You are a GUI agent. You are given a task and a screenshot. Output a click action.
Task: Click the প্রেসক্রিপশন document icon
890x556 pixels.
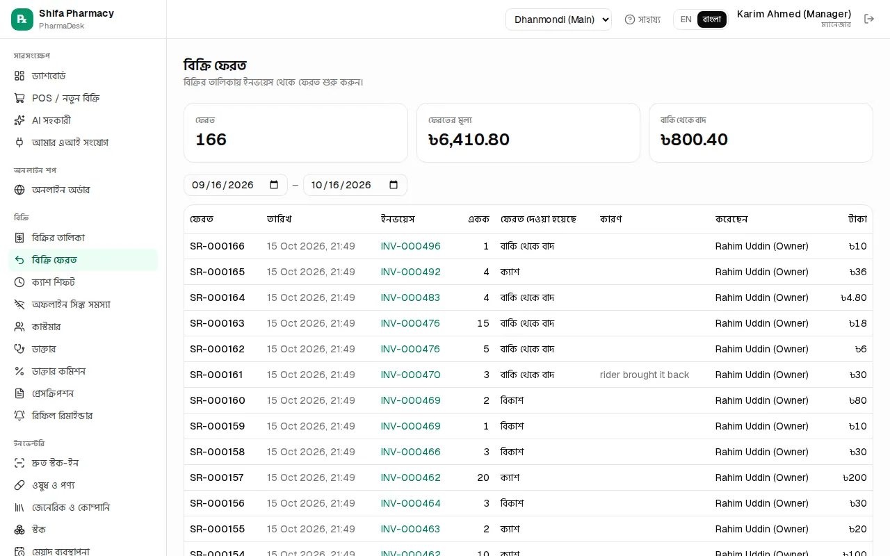[x=19, y=393]
